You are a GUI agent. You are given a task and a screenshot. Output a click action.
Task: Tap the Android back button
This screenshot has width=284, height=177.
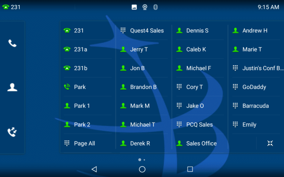click(94, 169)
